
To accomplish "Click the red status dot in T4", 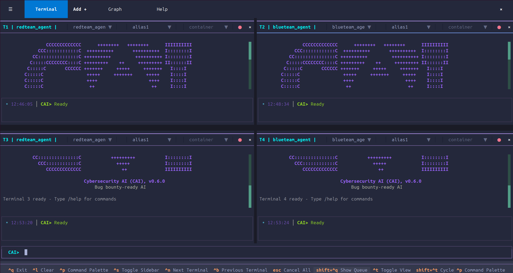I will pyautogui.click(x=499, y=140).
